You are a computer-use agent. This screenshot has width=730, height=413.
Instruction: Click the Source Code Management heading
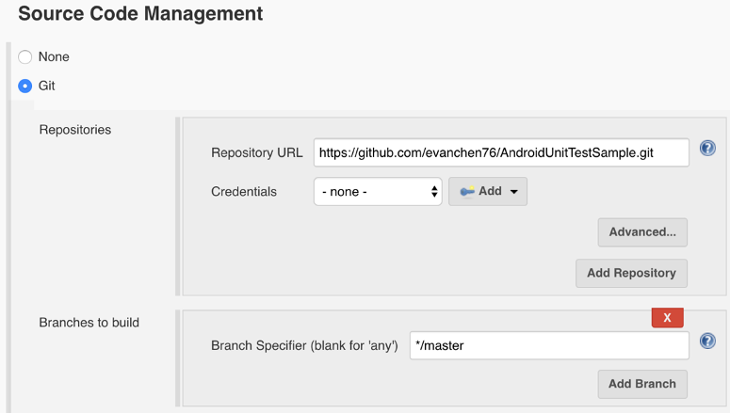coord(140,14)
